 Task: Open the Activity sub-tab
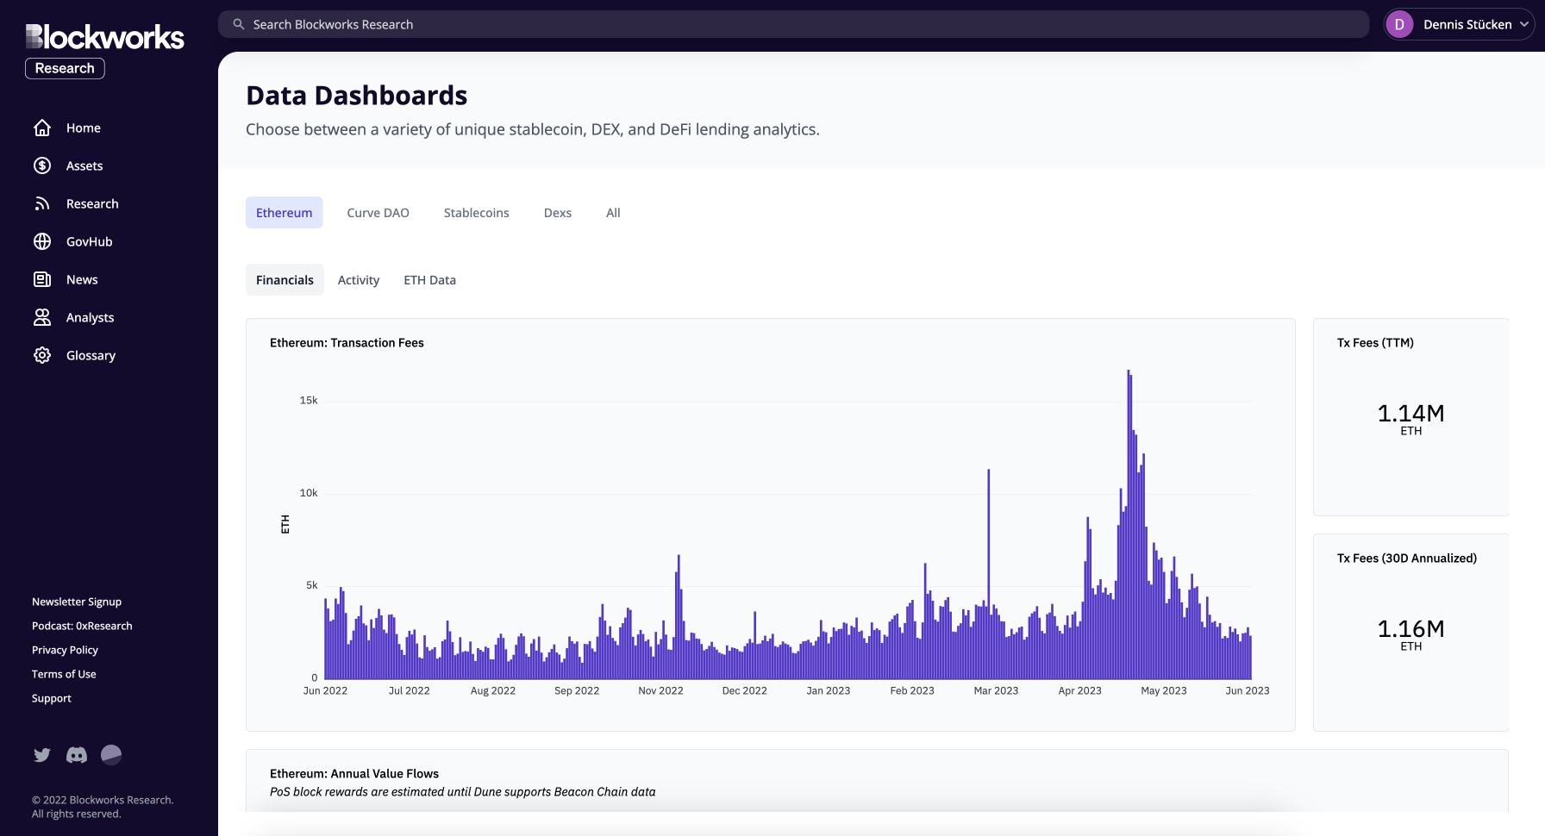359,280
